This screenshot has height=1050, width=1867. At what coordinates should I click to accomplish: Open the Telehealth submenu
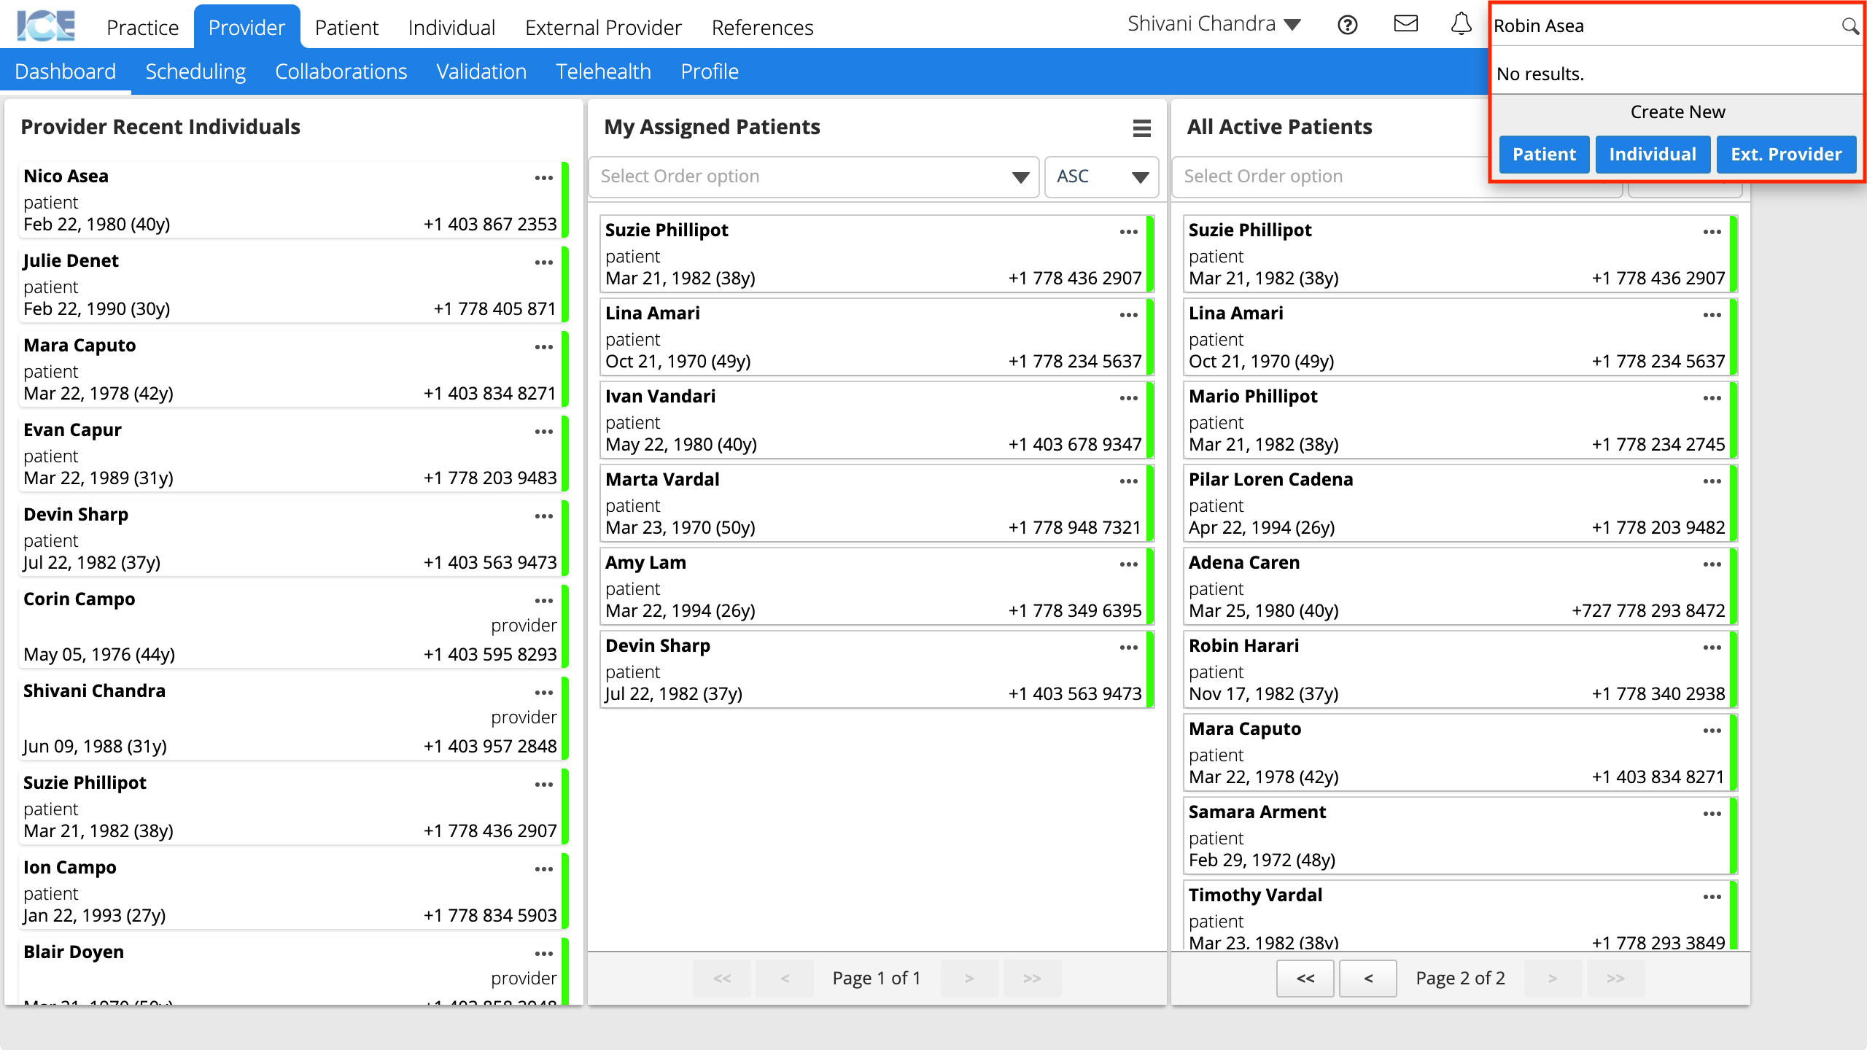(x=603, y=71)
